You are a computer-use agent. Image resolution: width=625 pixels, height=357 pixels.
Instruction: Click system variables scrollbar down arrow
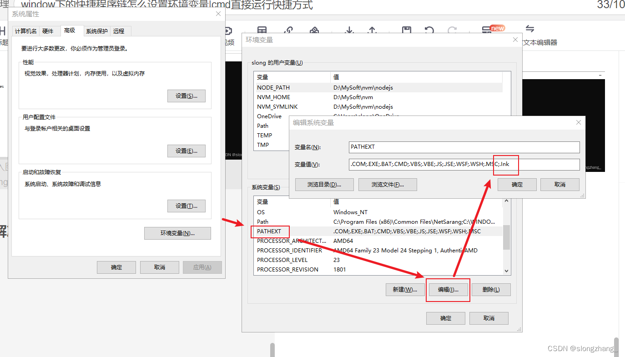tap(507, 271)
